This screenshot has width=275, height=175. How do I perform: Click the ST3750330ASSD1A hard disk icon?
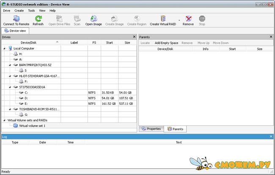pyautogui.click(x=16, y=87)
